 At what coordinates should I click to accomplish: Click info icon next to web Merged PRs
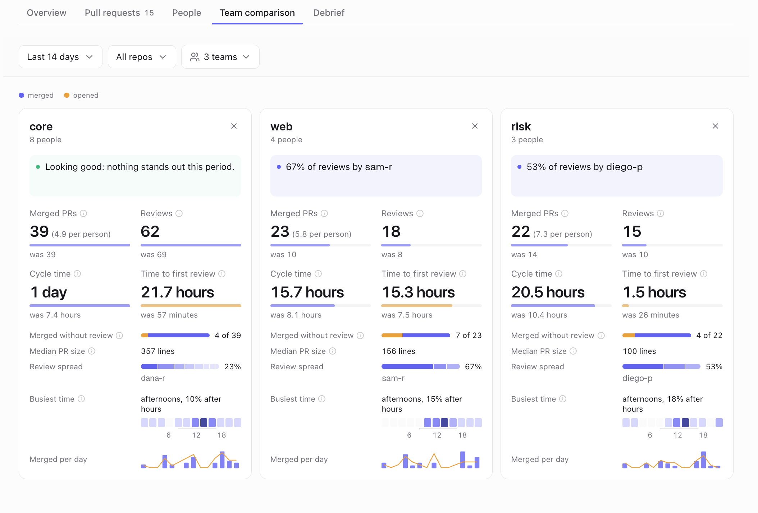pos(324,213)
